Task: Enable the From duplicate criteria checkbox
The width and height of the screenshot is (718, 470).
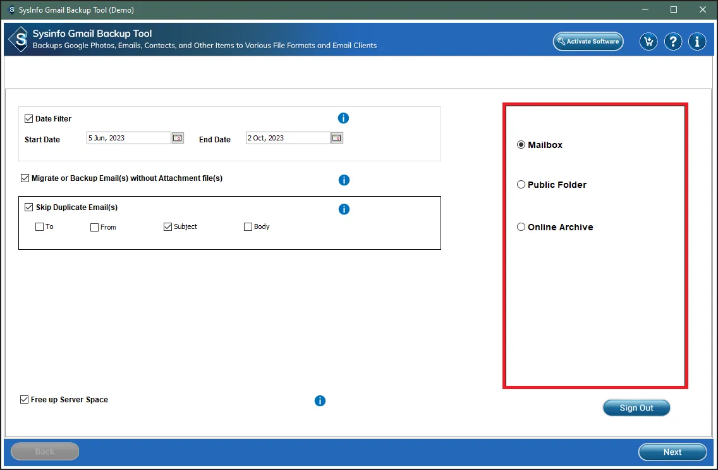Action: (x=95, y=227)
